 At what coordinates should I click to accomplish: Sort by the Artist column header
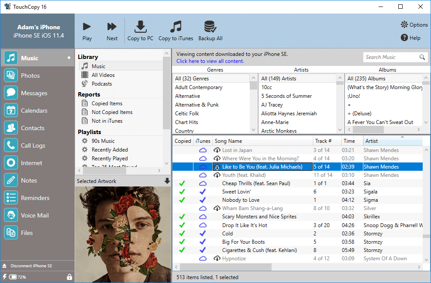pyautogui.click(x=393, y=141)
